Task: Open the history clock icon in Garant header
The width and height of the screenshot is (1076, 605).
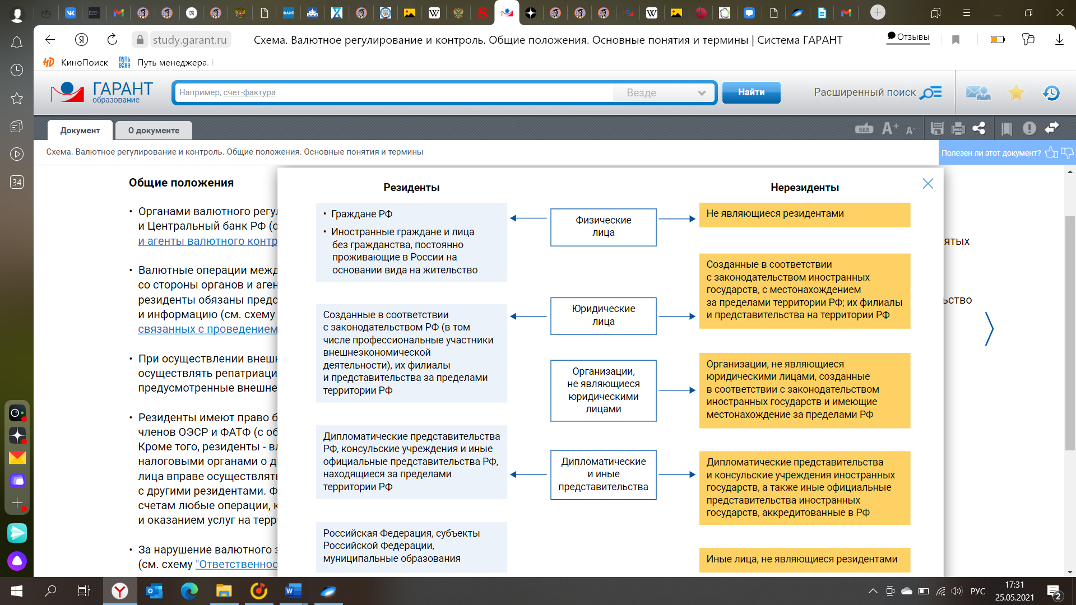Action: [x=1051, y=93]
